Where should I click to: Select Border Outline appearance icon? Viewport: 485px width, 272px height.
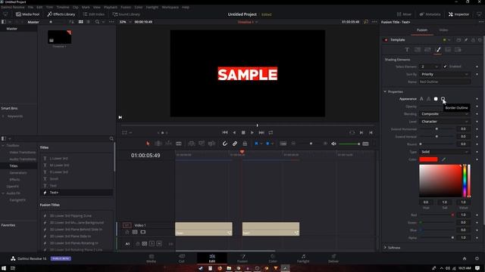click(443, 99)
